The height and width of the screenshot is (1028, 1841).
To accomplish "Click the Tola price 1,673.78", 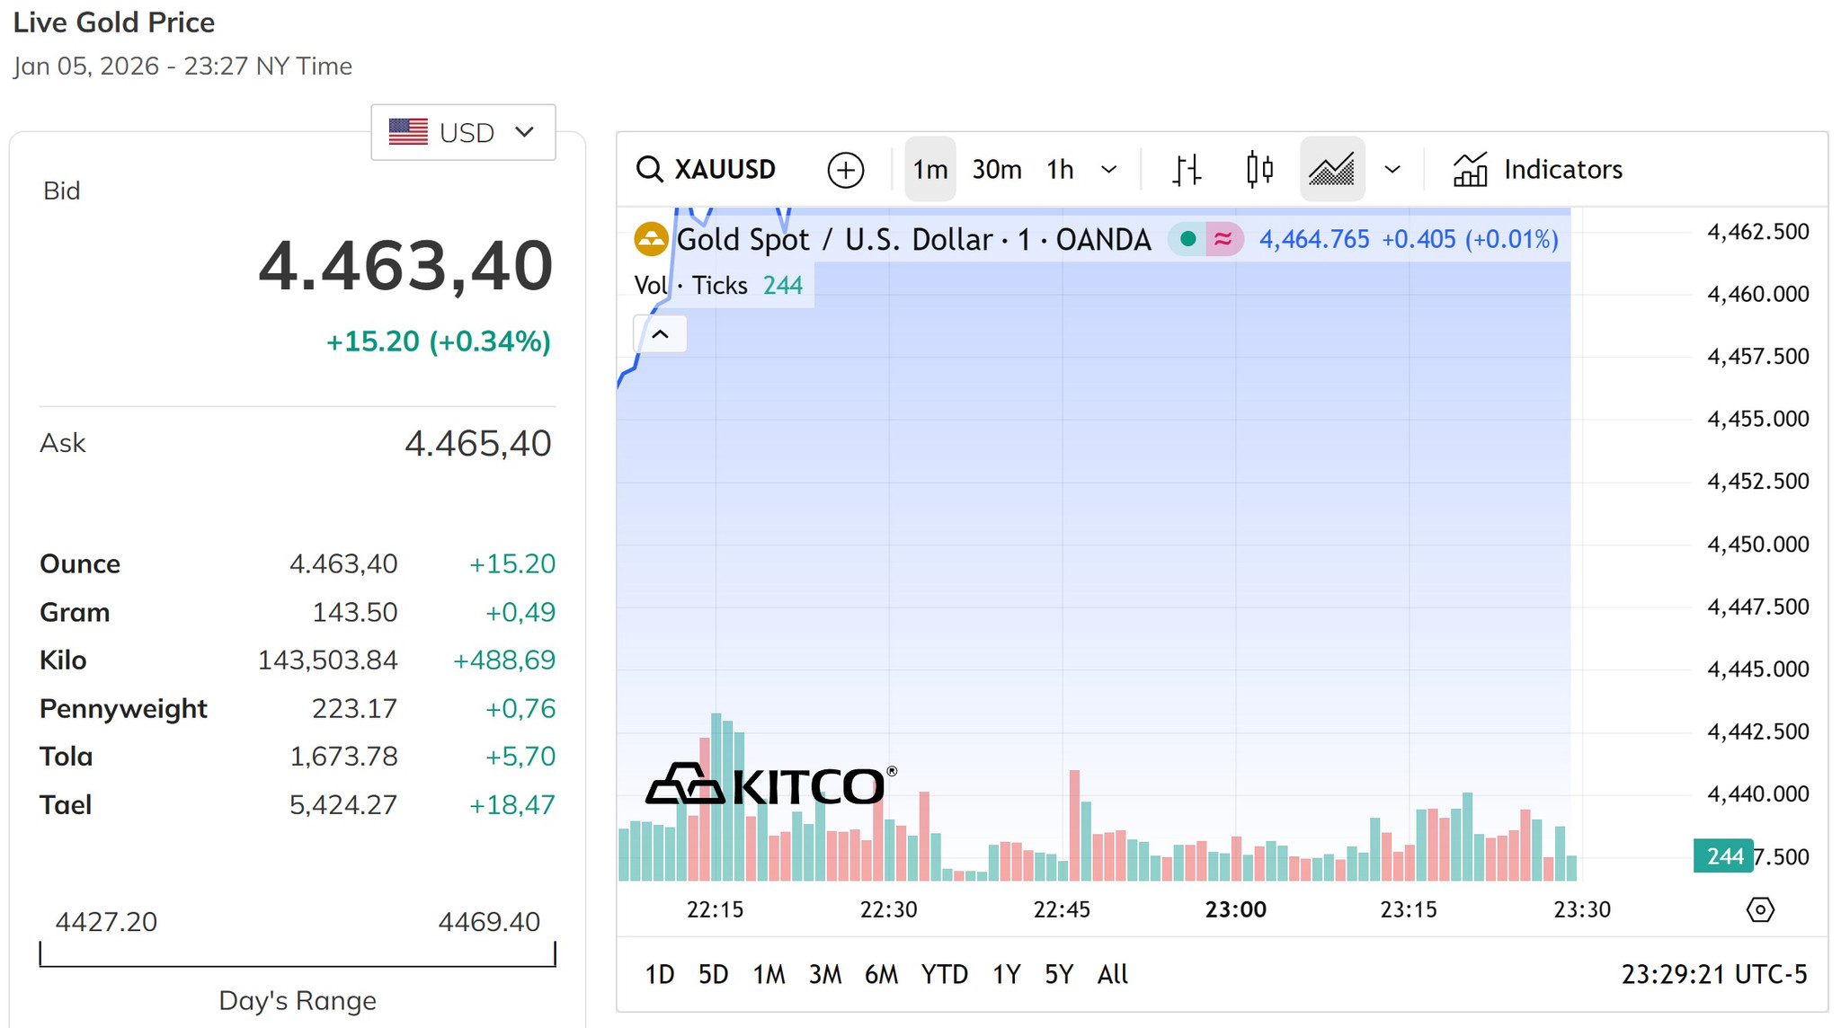I will 343,757.
